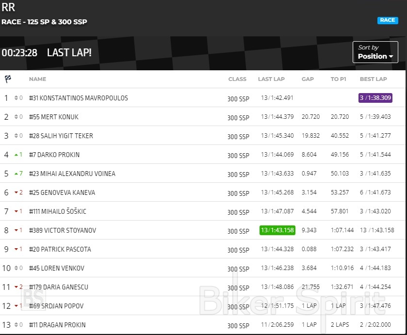Screen dimensions: 407x335
Task: Click red down arrow beside Genoveva Kaneva
Action: pyautogui.click(x=16, y=192)
